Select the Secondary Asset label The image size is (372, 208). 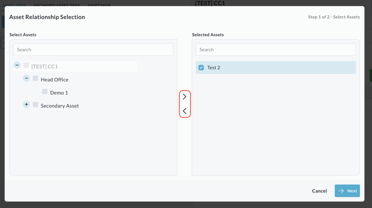tap(60, 106)
